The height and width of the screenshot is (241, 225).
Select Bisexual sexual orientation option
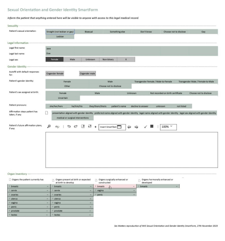pyautogui.click(x=89, y=32)
